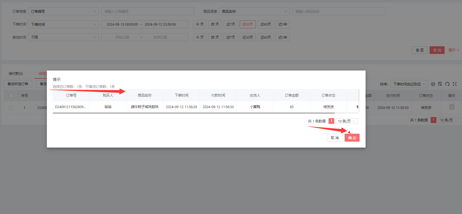Confirm the dialog with 确定

pyautogui.click(x=352, y=138)
